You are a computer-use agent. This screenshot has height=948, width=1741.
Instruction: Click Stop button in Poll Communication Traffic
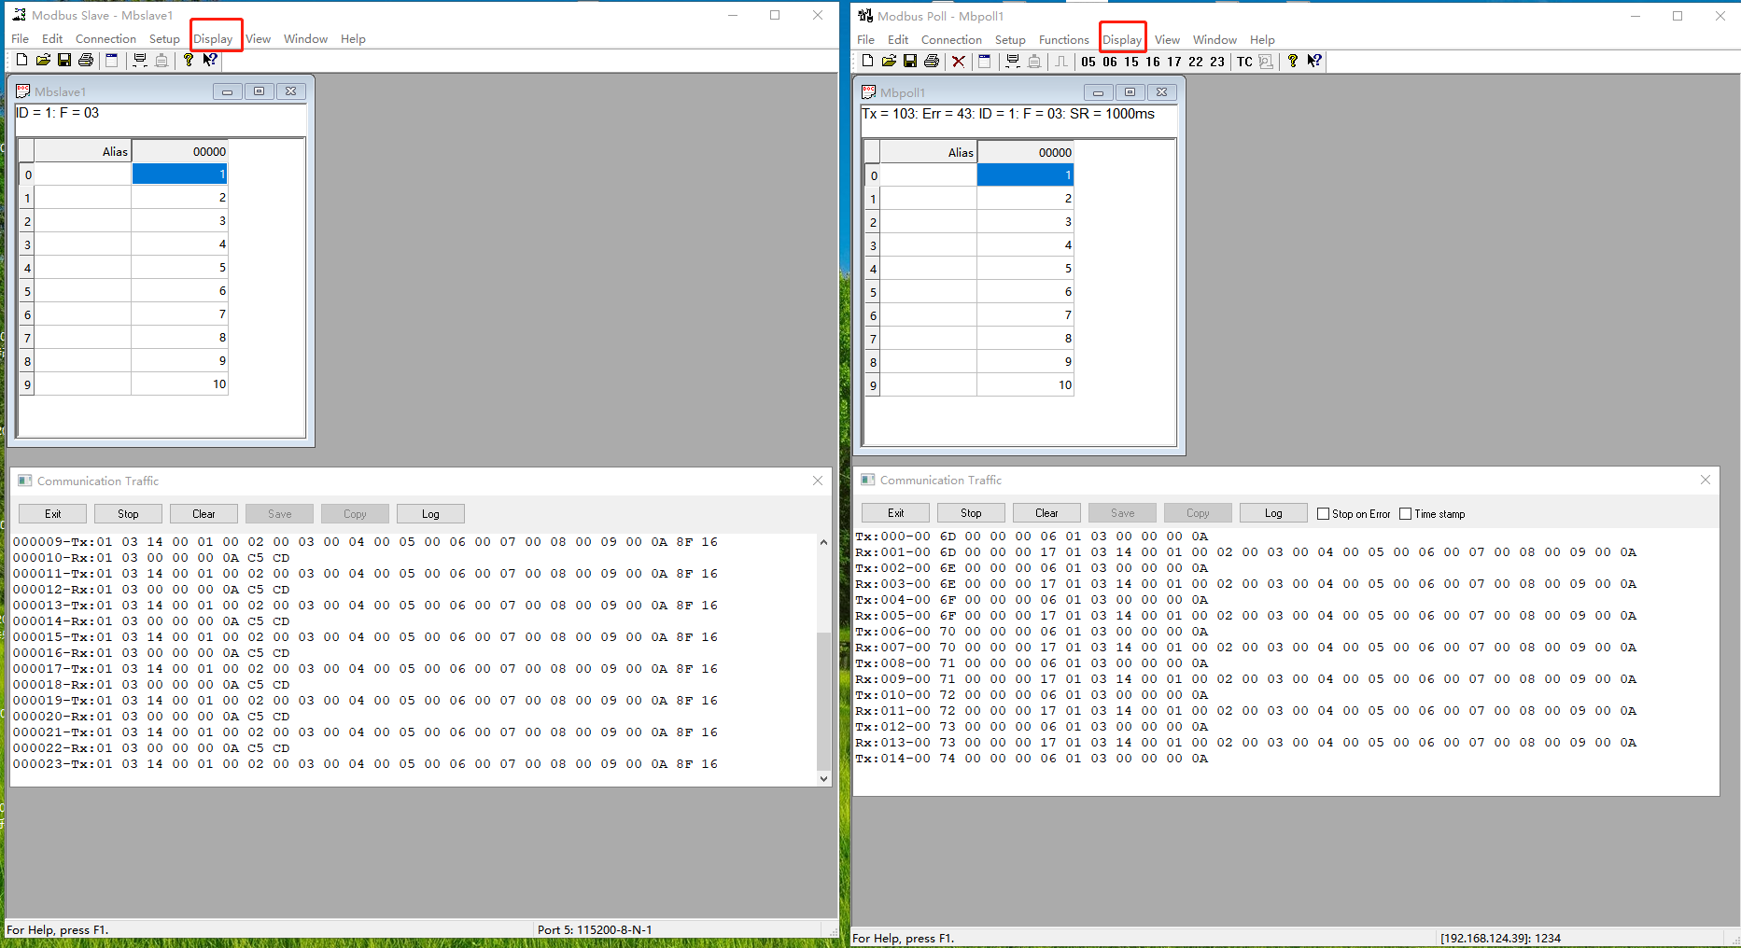[971, 513]
